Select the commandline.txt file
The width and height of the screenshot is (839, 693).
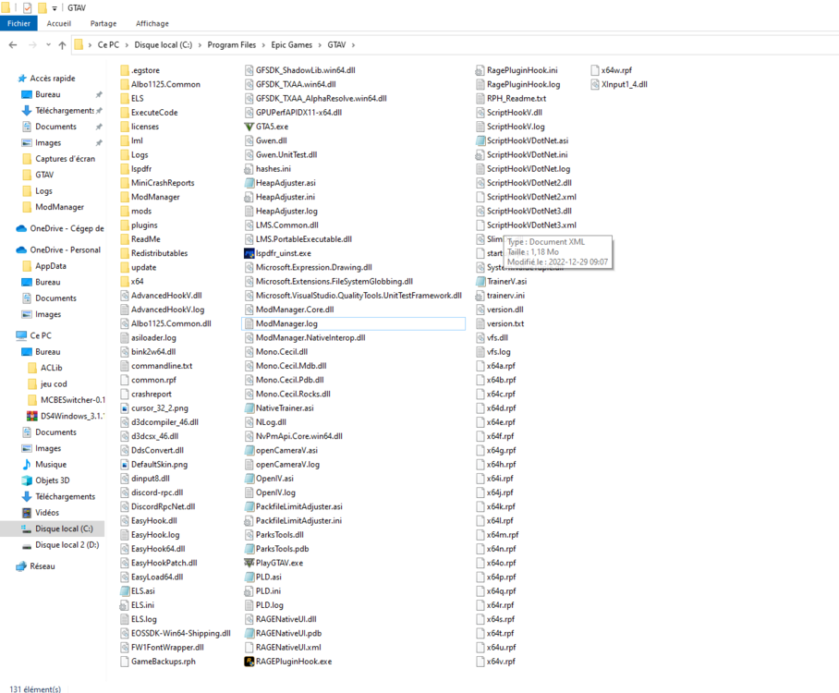[156, 366]
